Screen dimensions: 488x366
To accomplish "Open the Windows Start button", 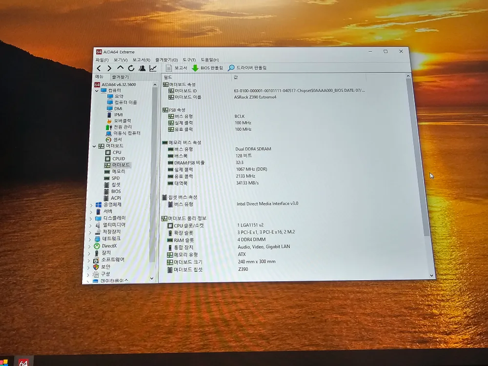I will click(4, 363).
